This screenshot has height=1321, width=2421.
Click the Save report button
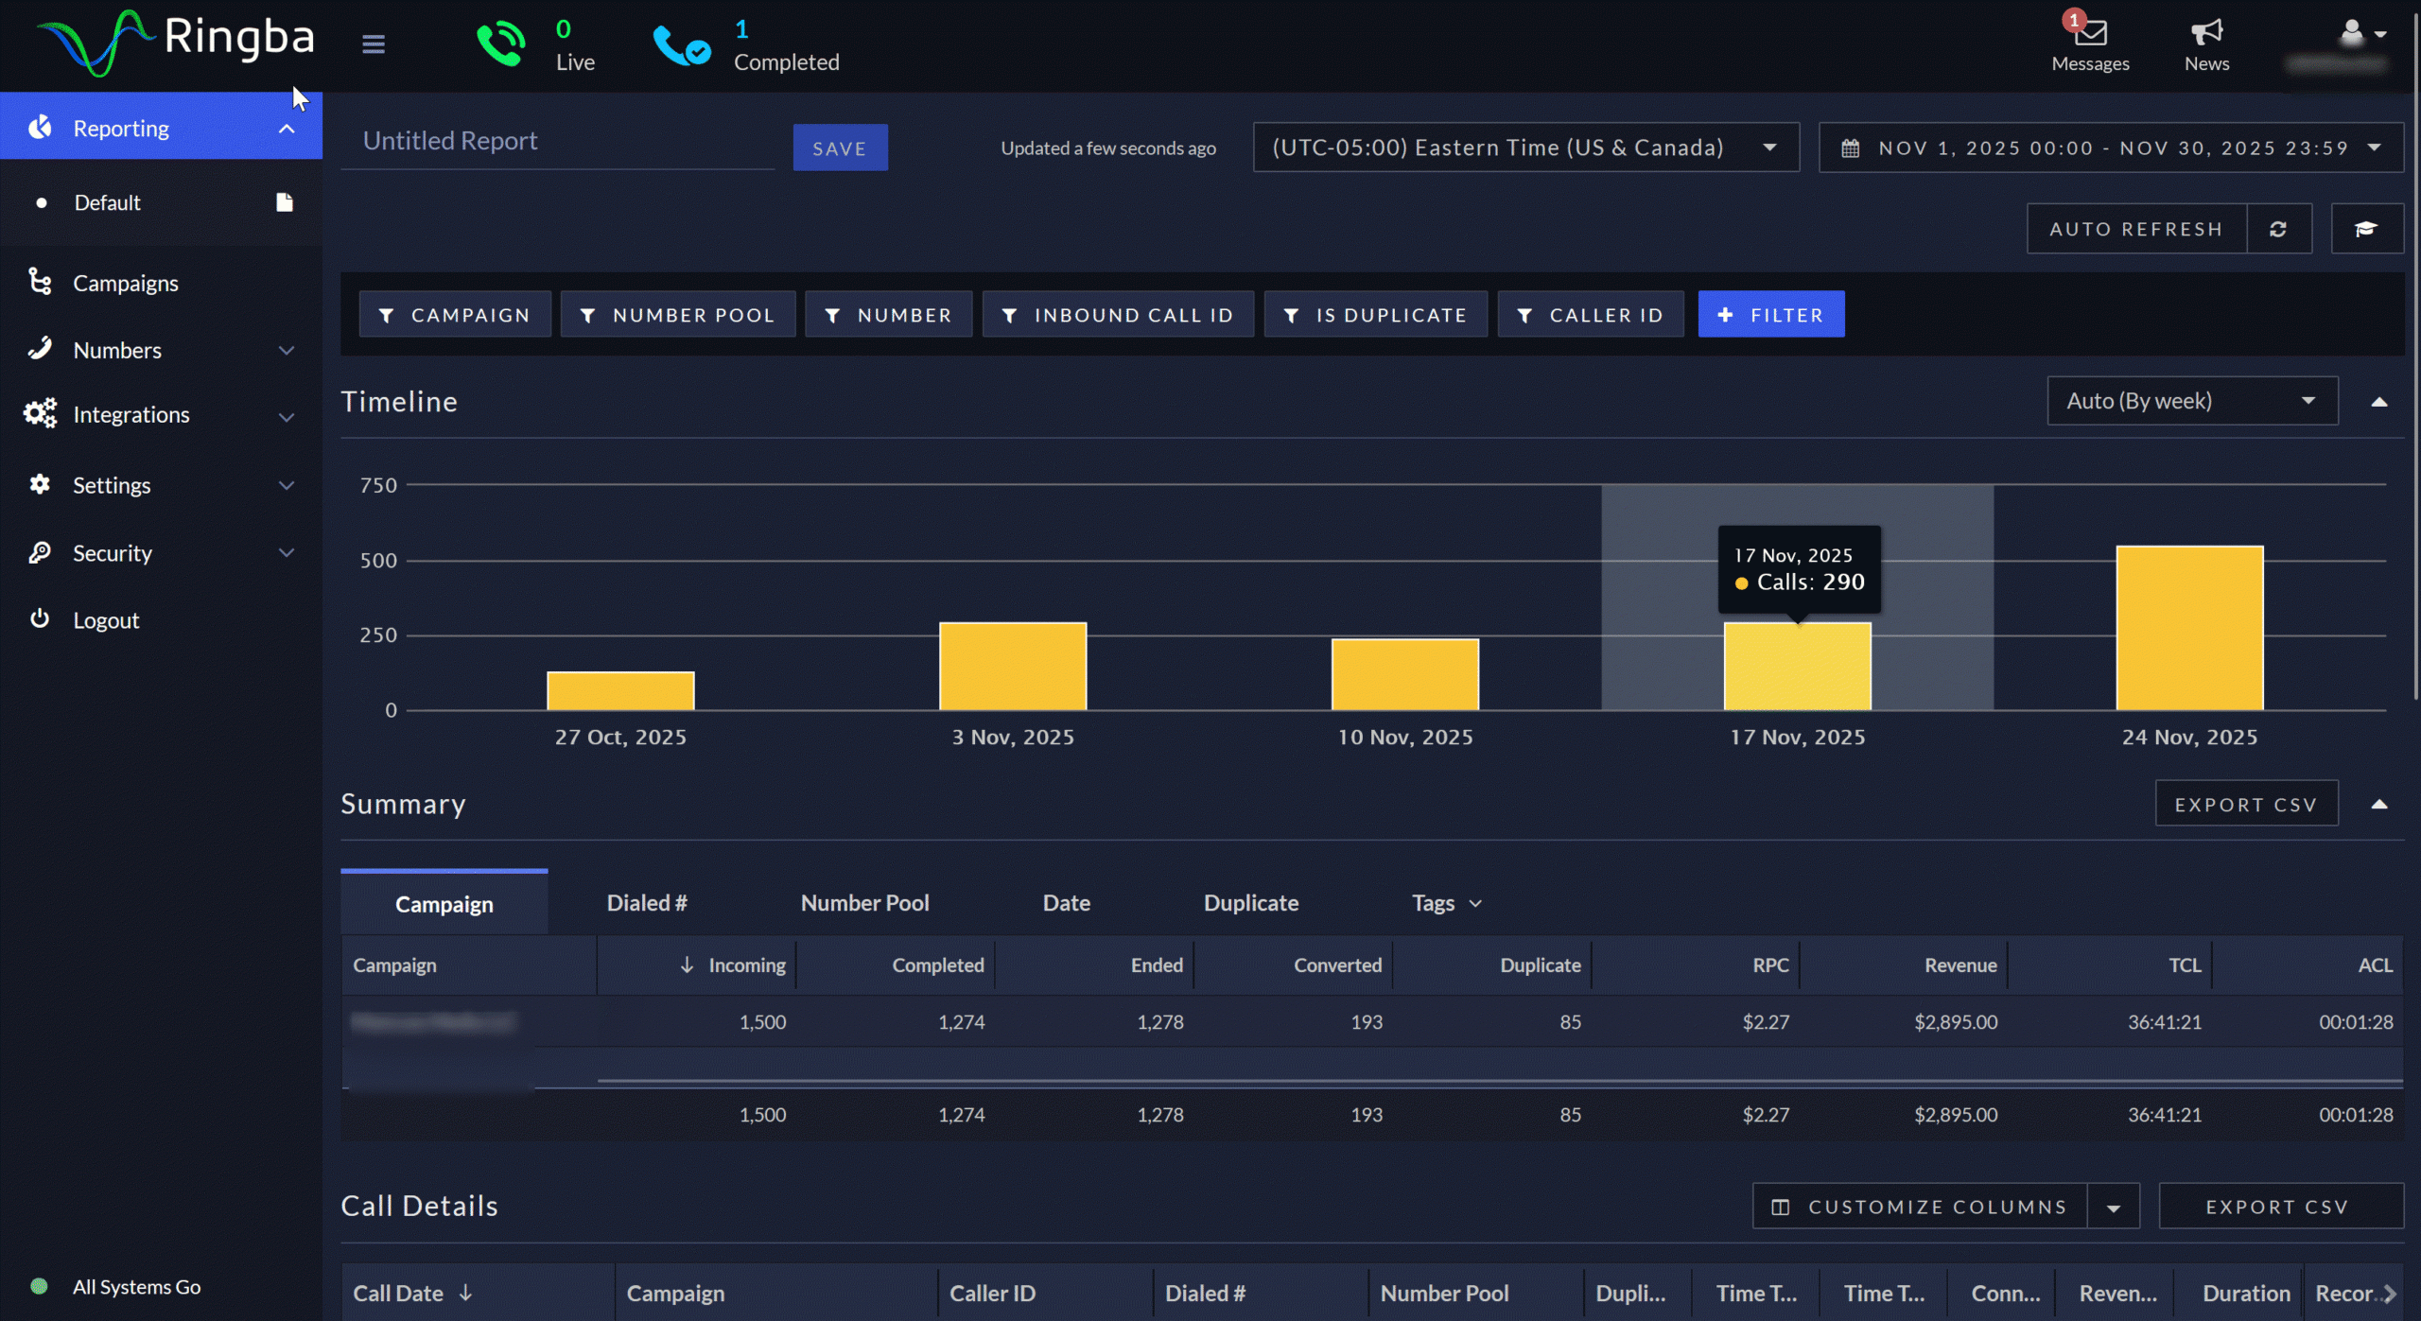pyautogui.click(x=839, y=148)
